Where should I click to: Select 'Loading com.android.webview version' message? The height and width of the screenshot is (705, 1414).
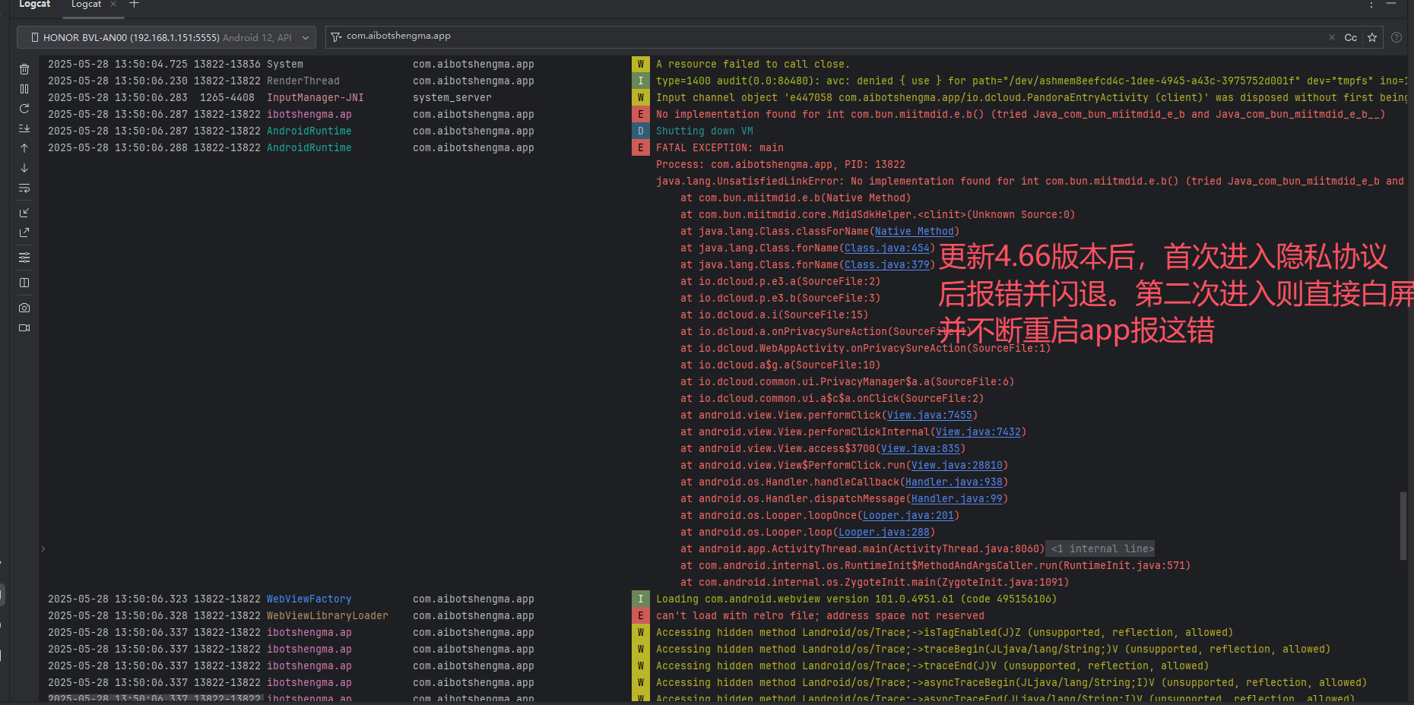[x=856, y=599]
